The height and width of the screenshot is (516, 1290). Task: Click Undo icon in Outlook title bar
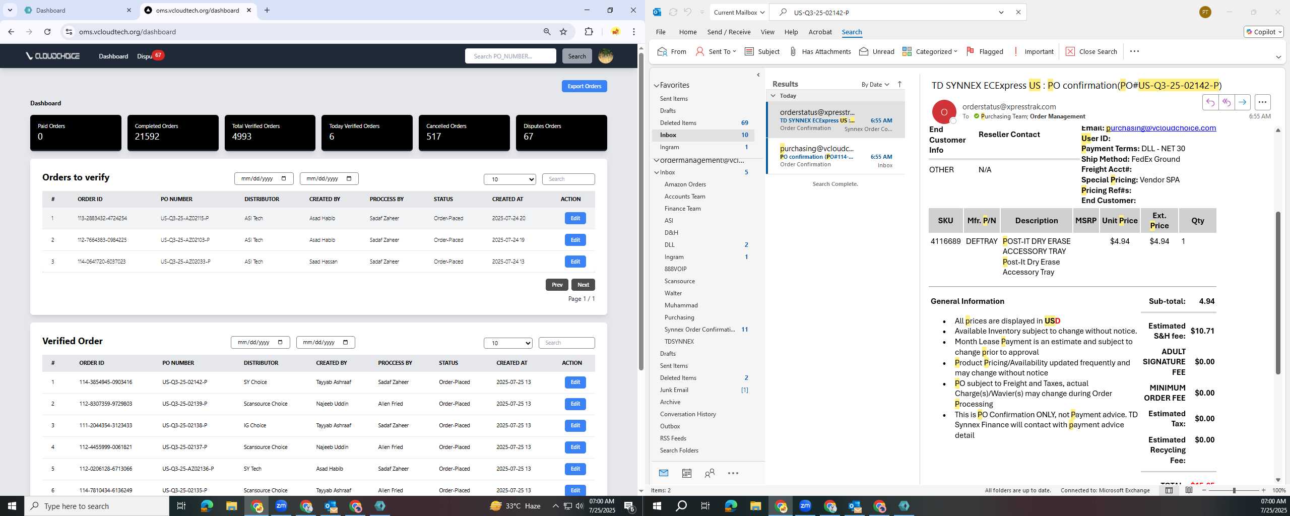coord(687,12)
